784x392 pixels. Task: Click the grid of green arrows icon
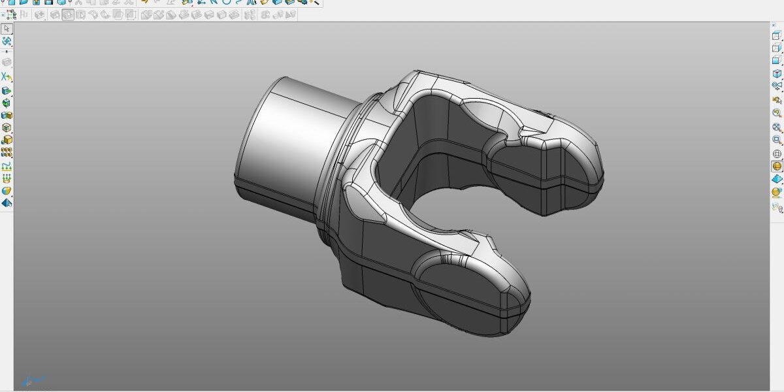(7, 178)
